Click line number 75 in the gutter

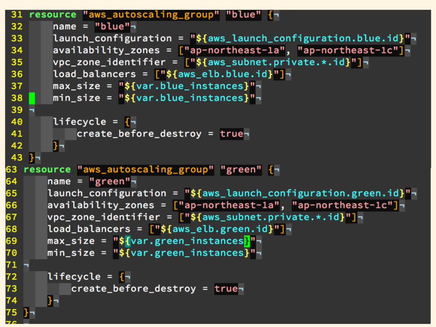(11, 313)
